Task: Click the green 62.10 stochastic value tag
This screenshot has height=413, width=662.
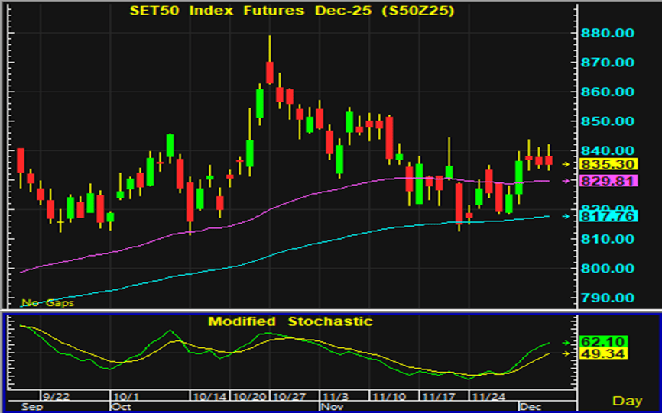Action: click(596, 343)
